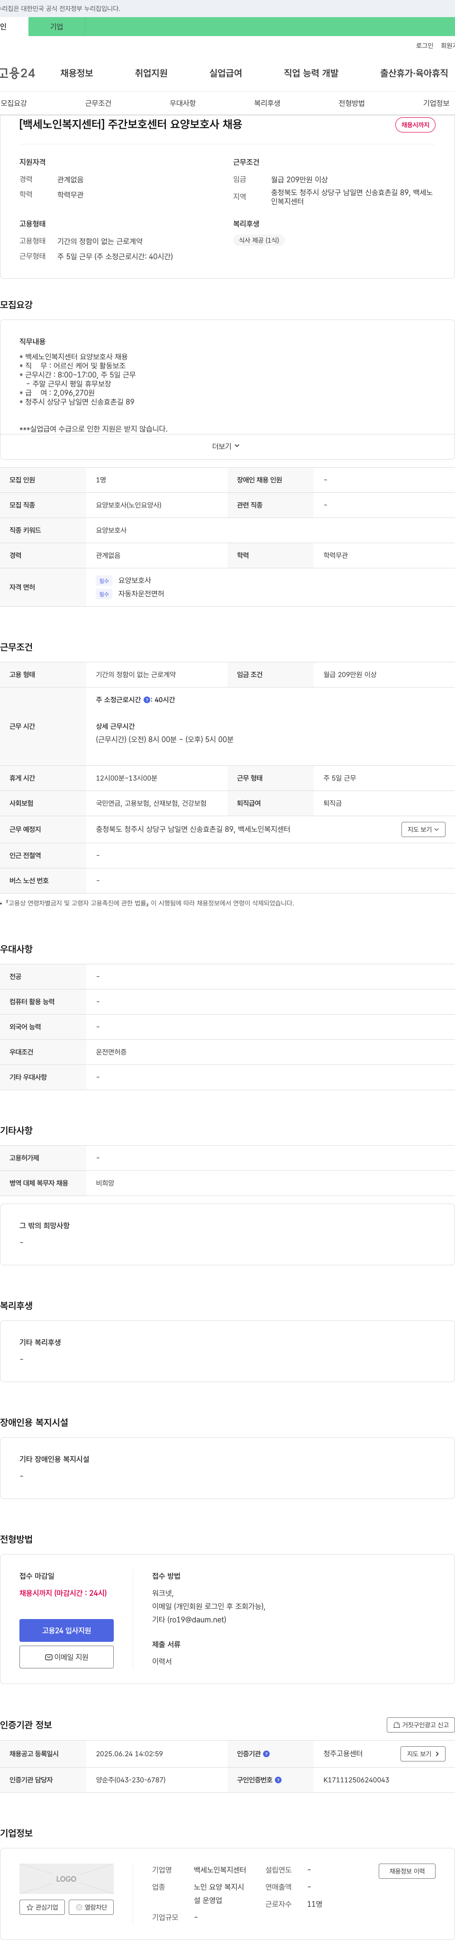Open the 실업급여 main menu
The image size is (455, 1940).
226,73
